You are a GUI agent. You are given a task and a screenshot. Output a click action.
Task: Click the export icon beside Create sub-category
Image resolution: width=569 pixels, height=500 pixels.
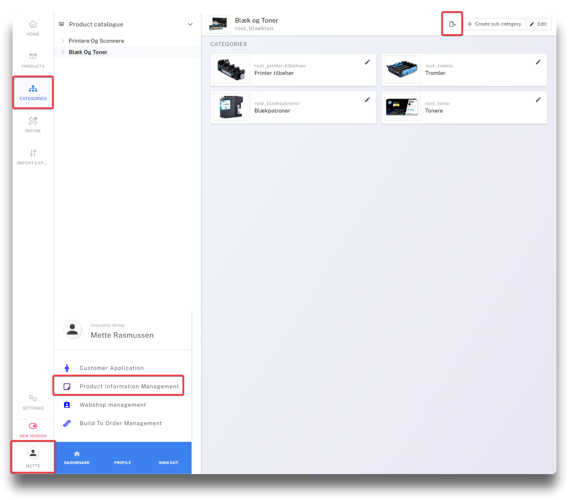(452, 24)
